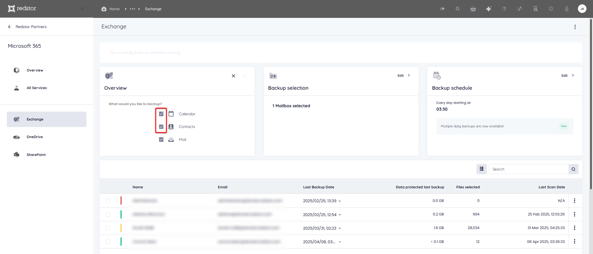Click Edit on Backup schedule card
Screen dimensions: 593x254
pos(565,76)
